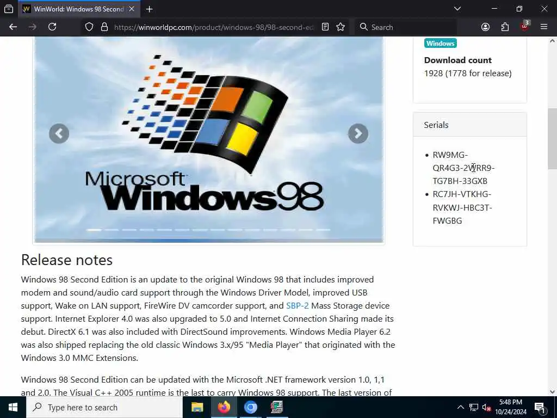Open the SBP-2 link
This screenshot has height=418, width=557.
pyautogui.click(x=298, y=306)
